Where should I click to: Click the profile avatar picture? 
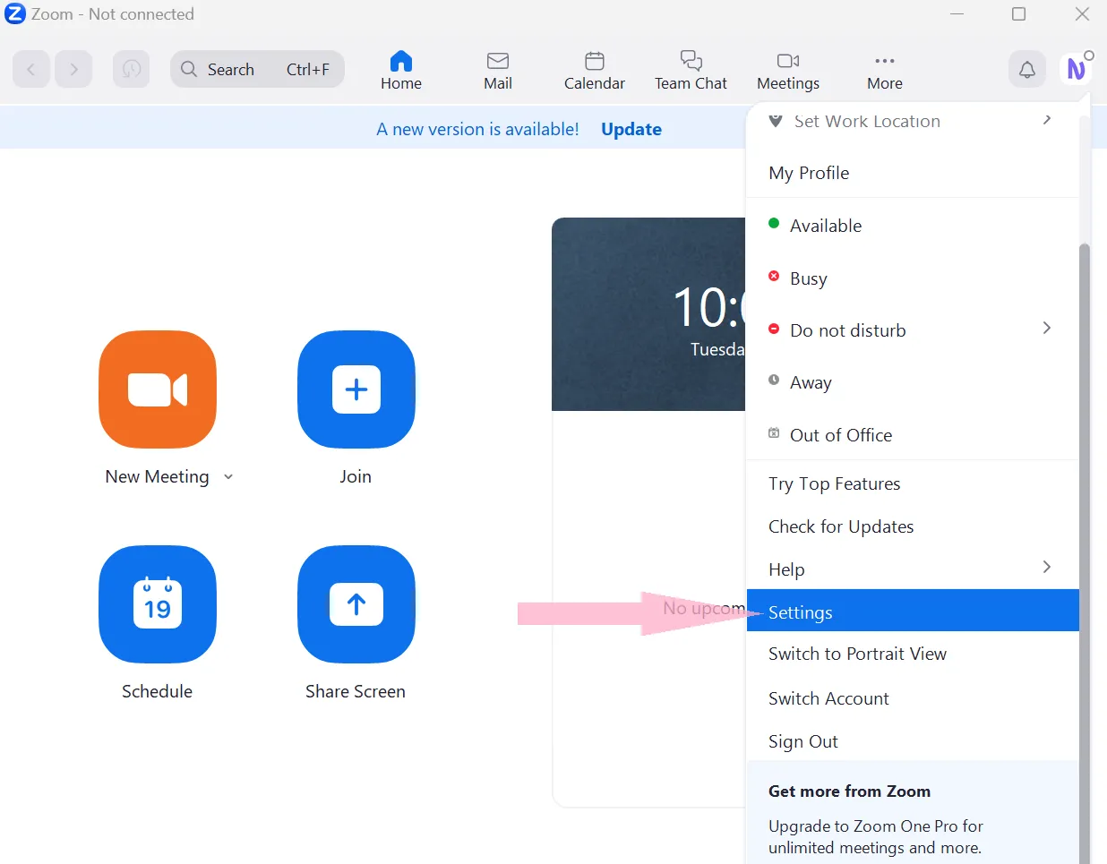pos(1077,69)
